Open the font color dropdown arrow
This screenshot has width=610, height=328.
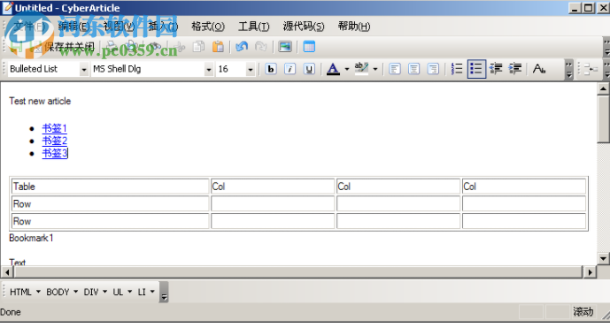tap(347, 70)
